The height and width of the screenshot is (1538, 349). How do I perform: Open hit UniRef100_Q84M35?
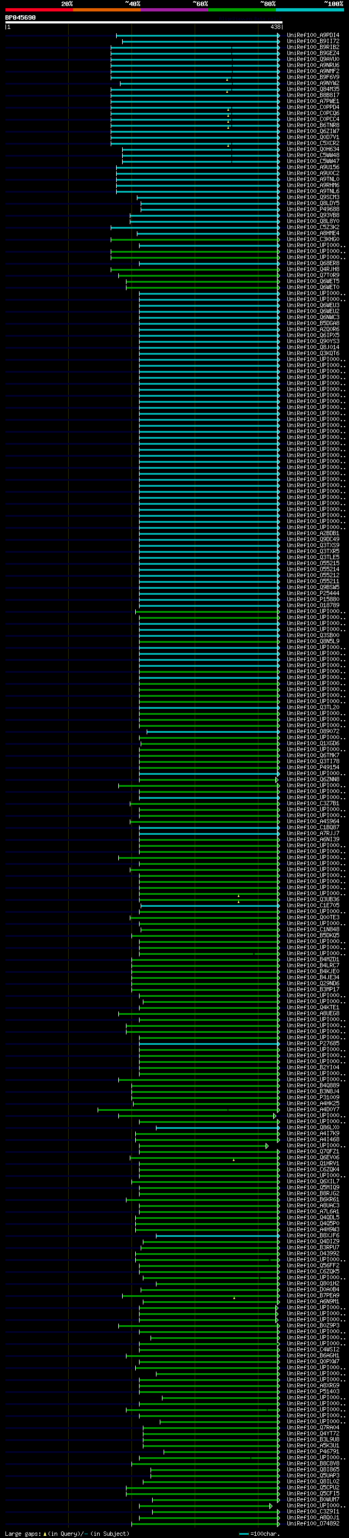(312, 89)
